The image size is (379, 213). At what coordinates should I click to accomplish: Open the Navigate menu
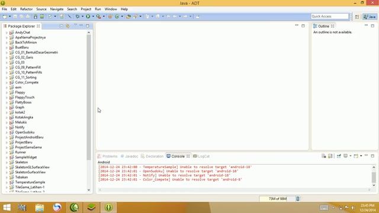(57, 9)
